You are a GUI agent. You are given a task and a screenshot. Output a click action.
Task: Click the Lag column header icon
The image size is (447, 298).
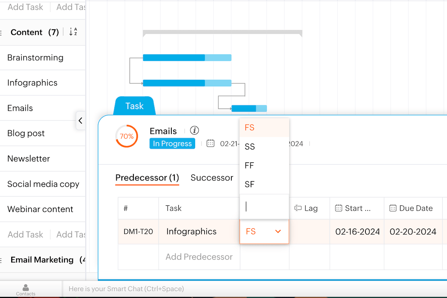[x=298, y=208]
